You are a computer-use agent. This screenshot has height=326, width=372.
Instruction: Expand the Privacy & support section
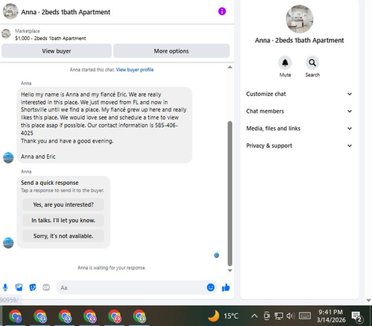click(x=299, y=146)
